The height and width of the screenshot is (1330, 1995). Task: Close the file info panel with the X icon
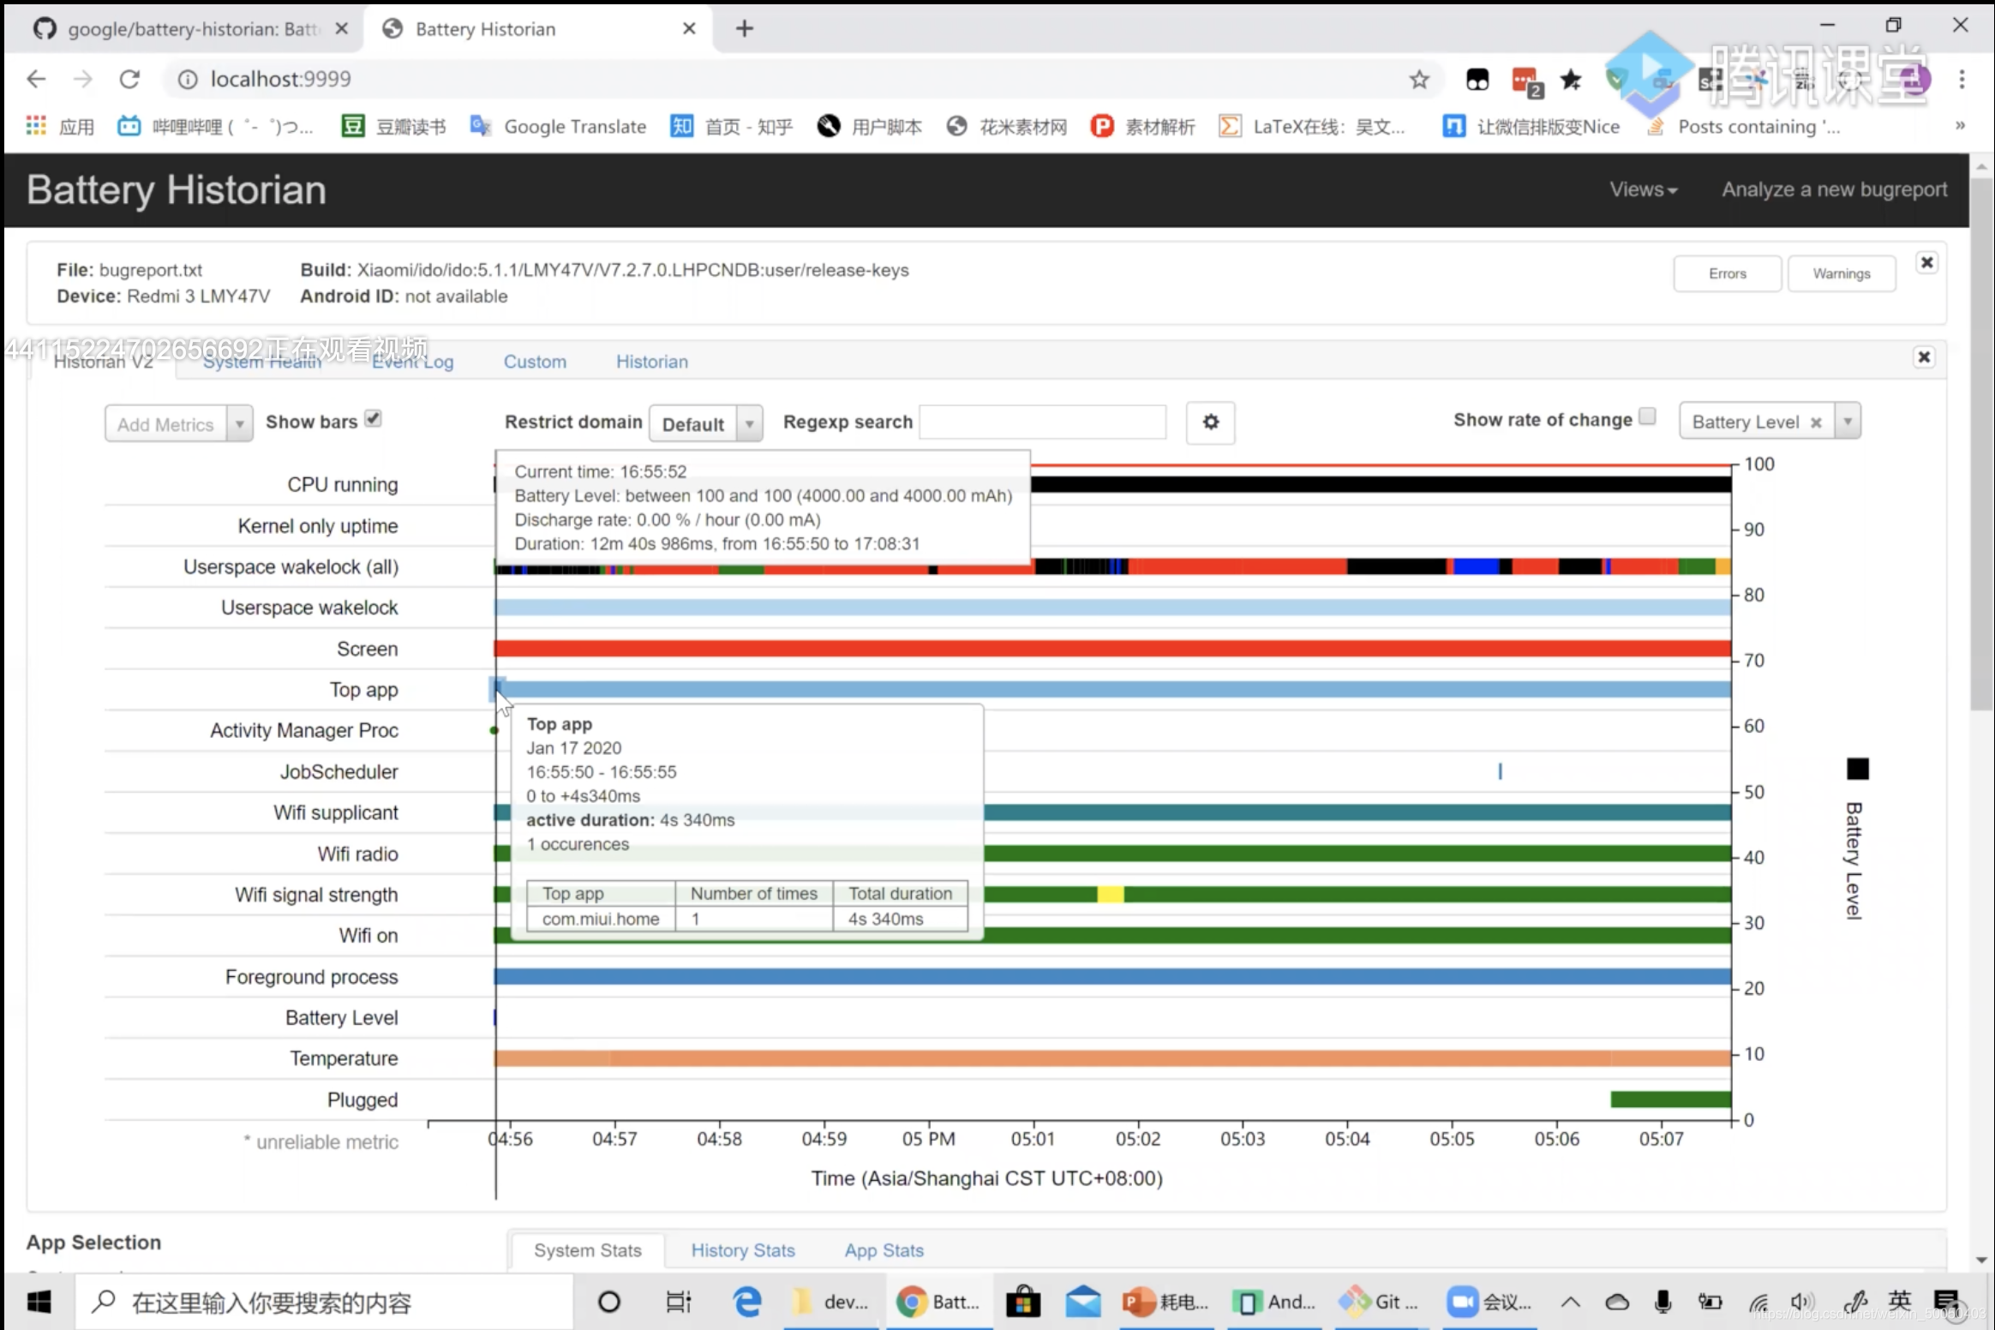click(1926, 263)
